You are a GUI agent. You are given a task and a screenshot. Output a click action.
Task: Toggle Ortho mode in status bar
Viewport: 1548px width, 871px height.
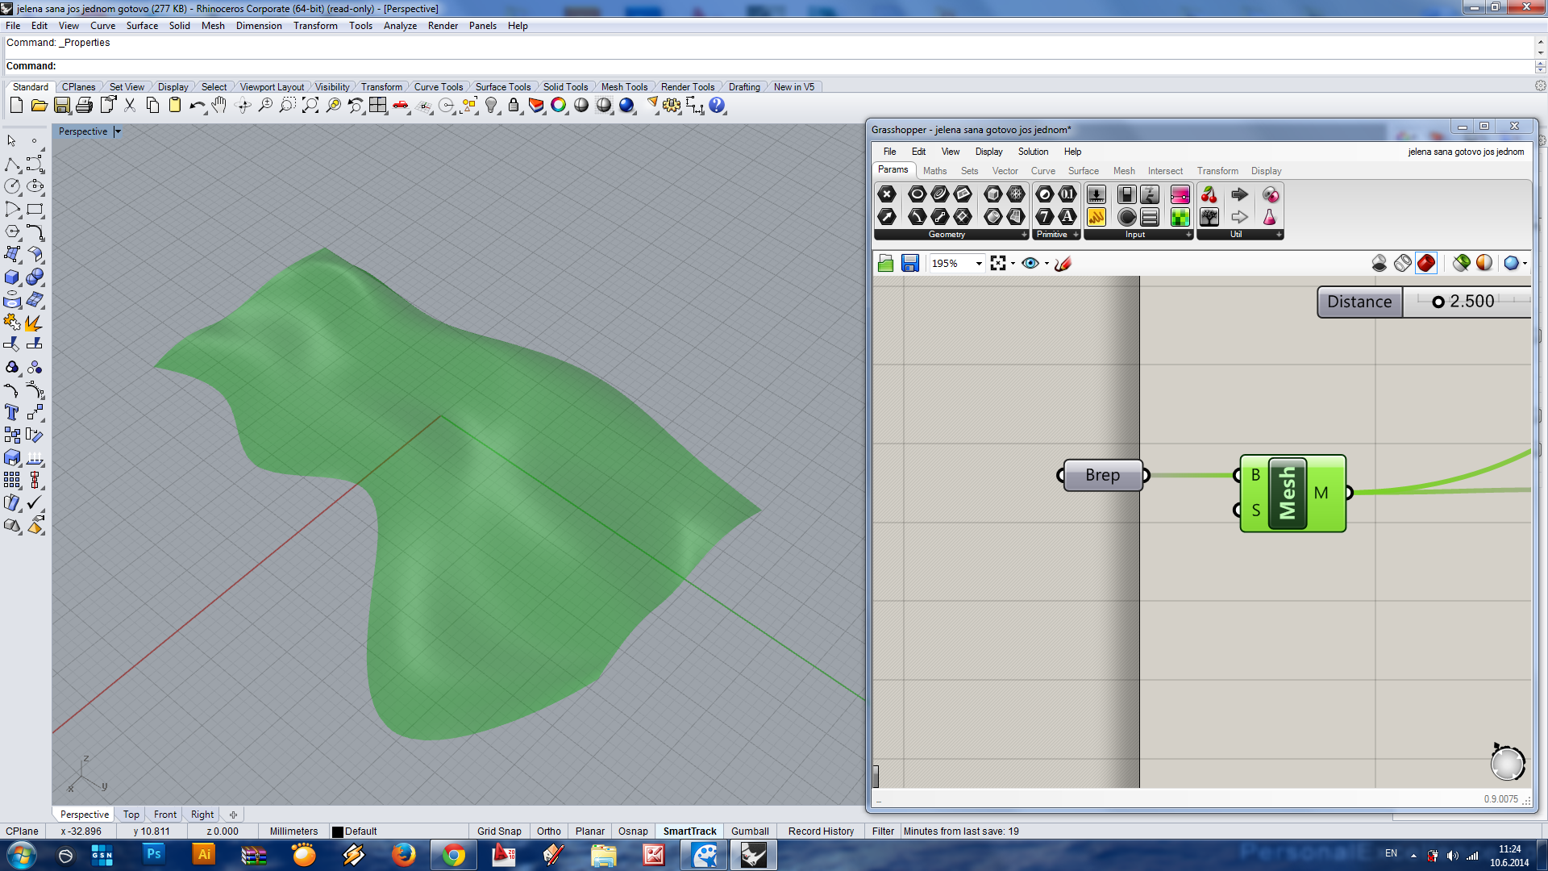(x=549, y=831)
